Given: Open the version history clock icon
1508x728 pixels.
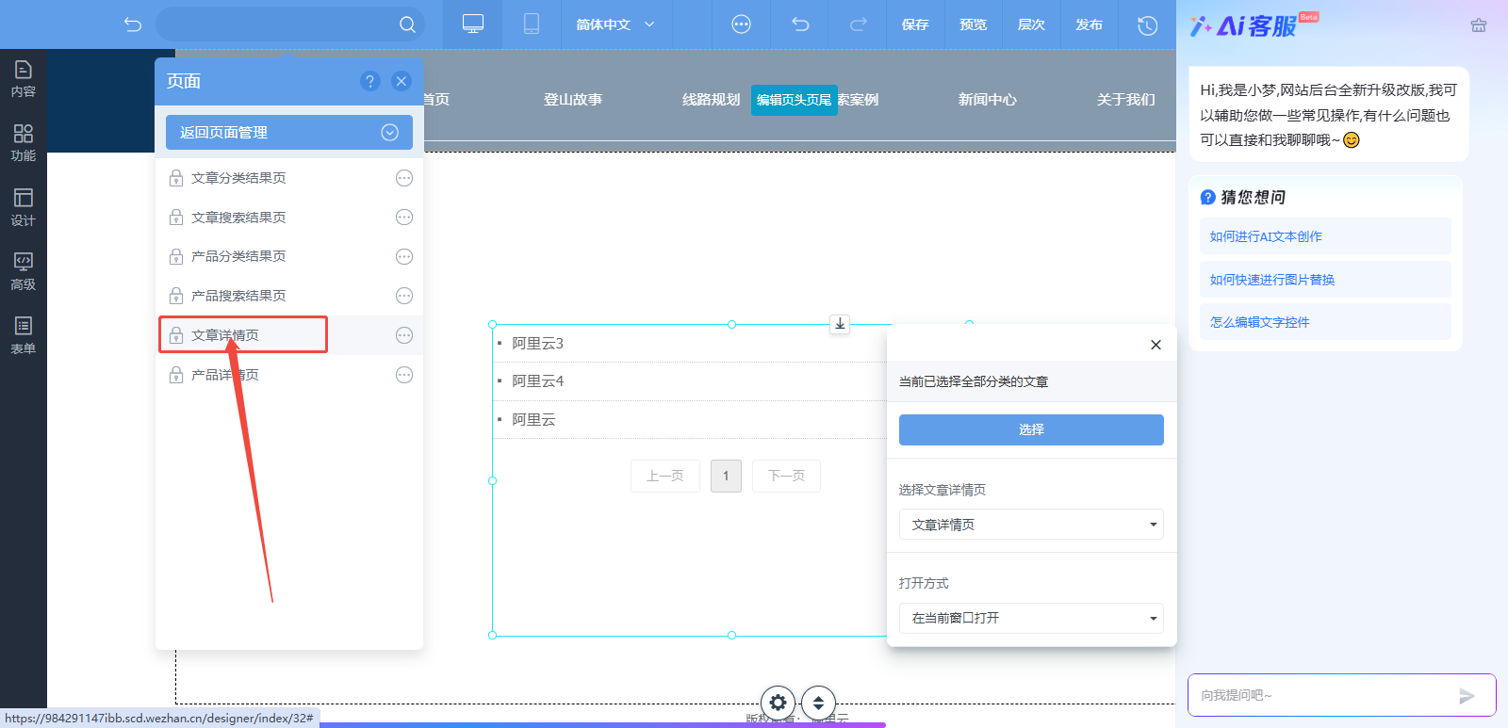Looking at the screenshot, I should (1147, 24).
